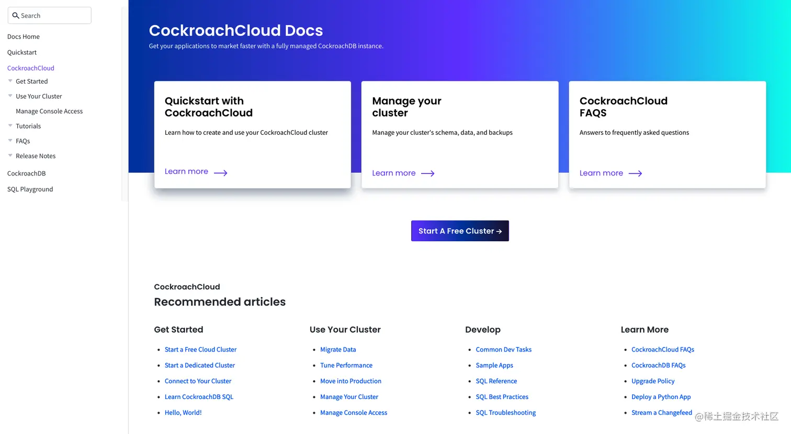
Task: Expand the Tutorials section in sidebar
Action: pos(10,126)
